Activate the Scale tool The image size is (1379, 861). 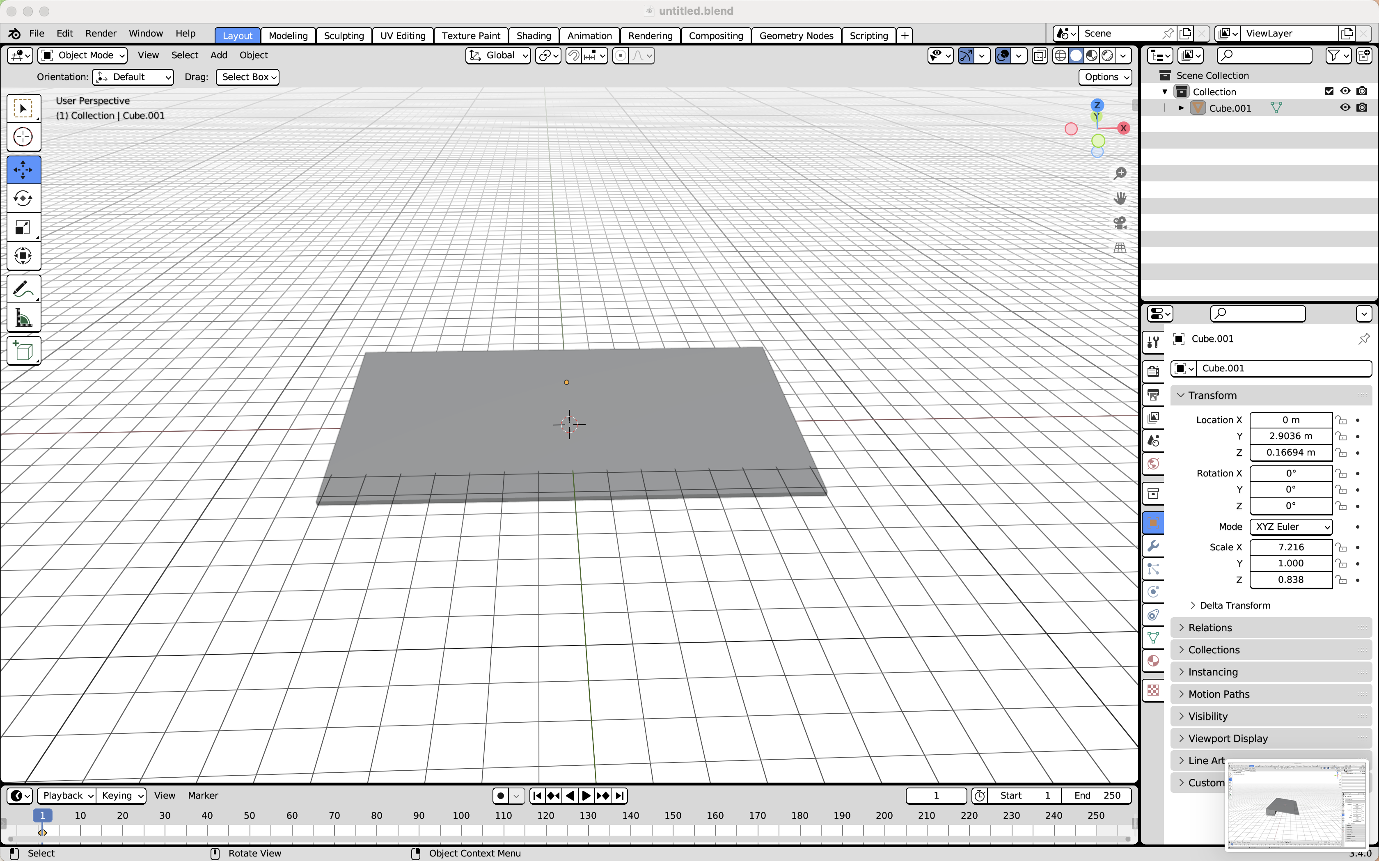pos(23,227)
